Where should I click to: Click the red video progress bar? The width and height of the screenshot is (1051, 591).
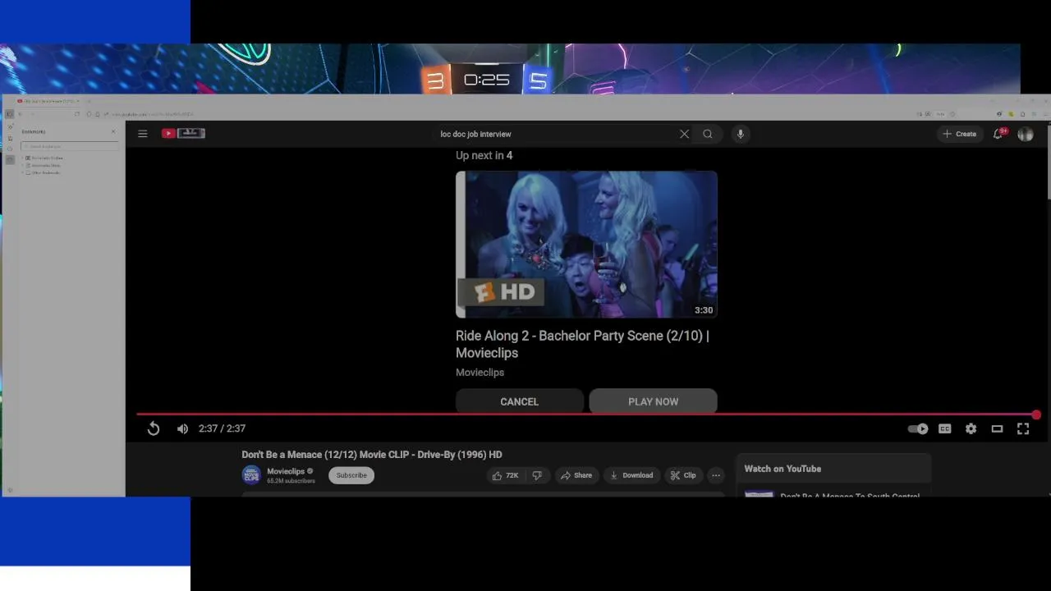pos(587,415)
